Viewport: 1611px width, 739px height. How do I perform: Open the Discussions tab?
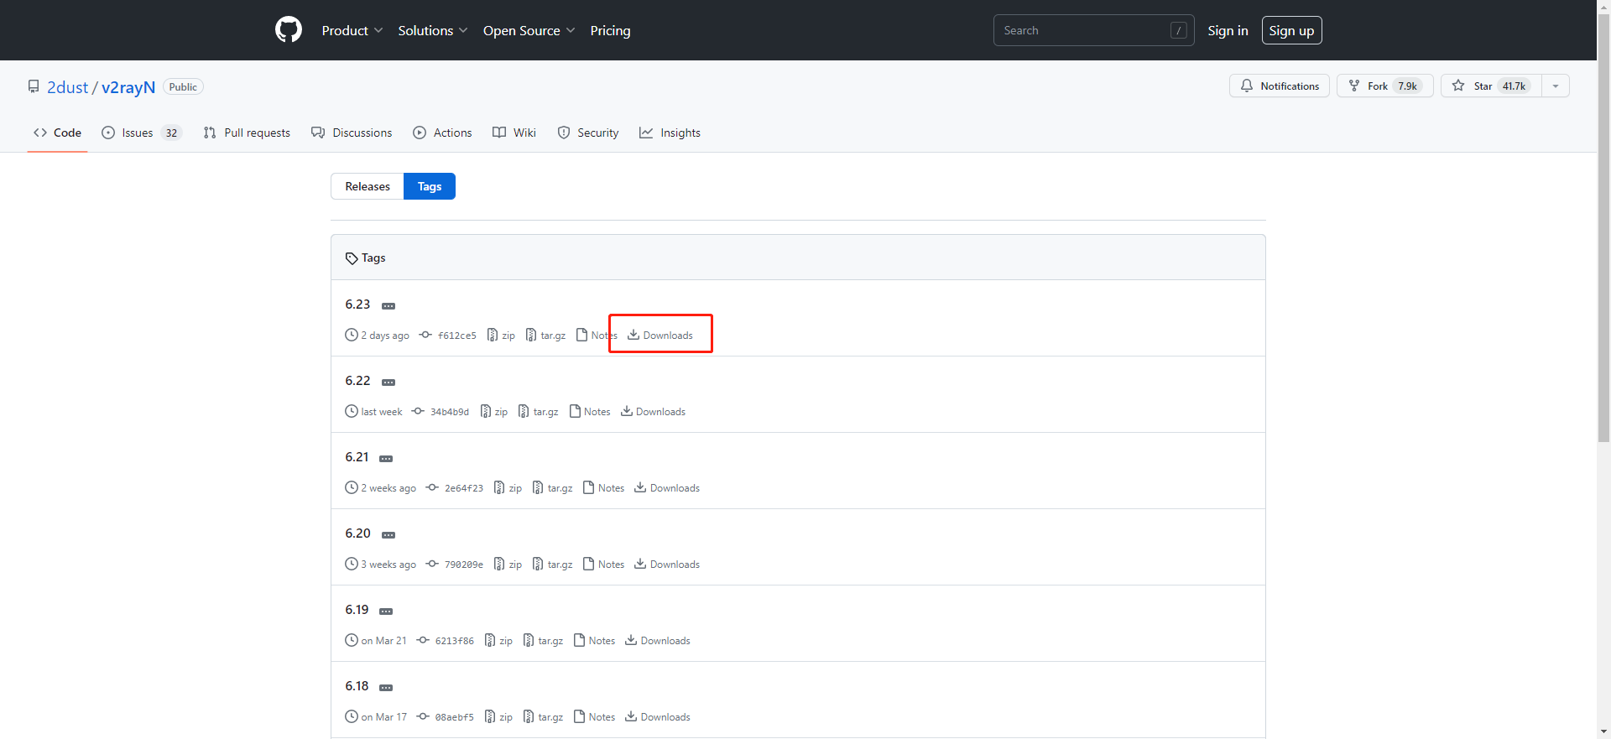[x=352, y=133]
